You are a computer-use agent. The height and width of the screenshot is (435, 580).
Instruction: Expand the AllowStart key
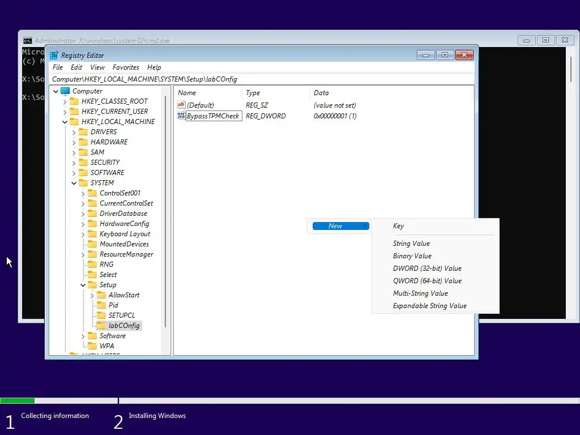click(92, 295)
